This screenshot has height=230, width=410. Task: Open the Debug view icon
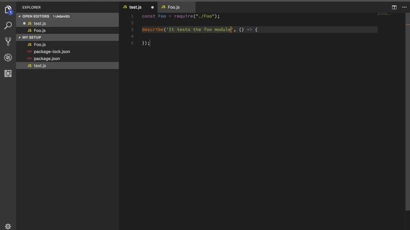tap(8, 57)
